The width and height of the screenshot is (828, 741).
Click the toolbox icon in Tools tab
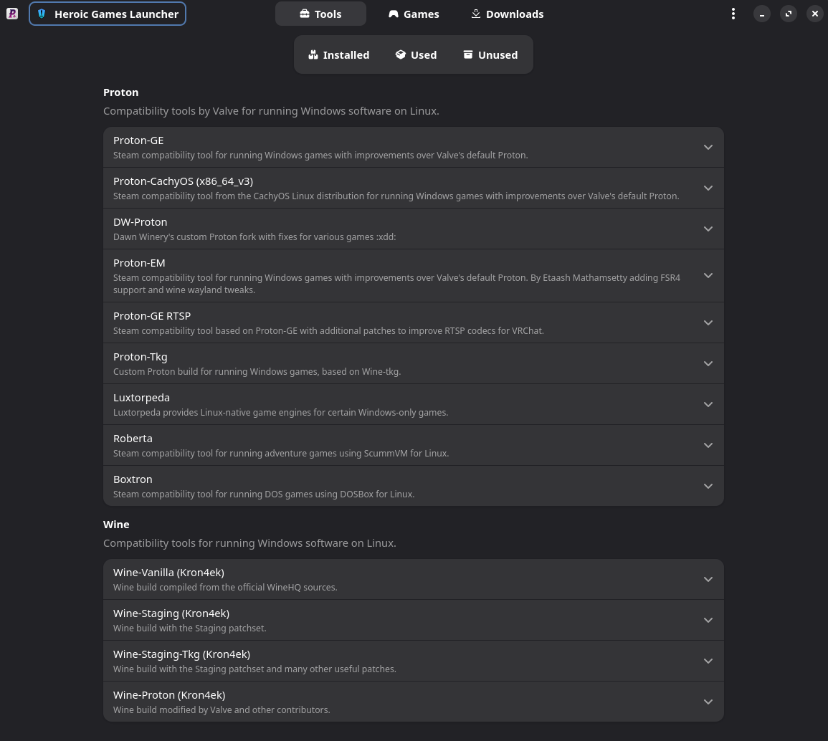[x=305, y=14]
